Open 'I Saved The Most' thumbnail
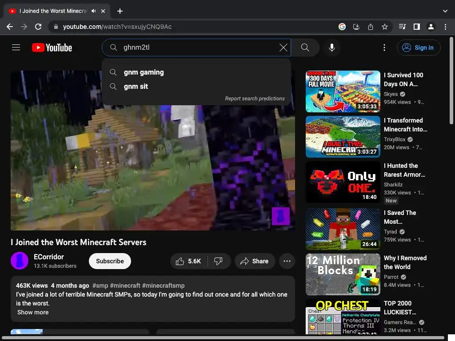 [x=343, y=229]
